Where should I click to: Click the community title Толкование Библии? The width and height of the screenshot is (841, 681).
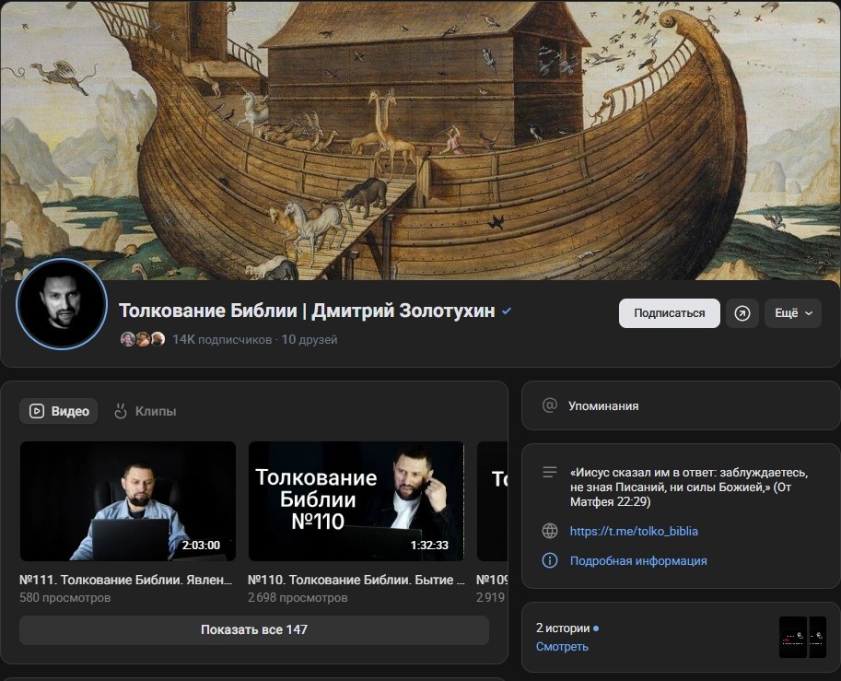[307, 311]
